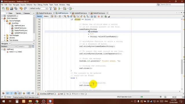Expand the Libraries node
This screenshot has width=185, height=104.
point(5,38)
